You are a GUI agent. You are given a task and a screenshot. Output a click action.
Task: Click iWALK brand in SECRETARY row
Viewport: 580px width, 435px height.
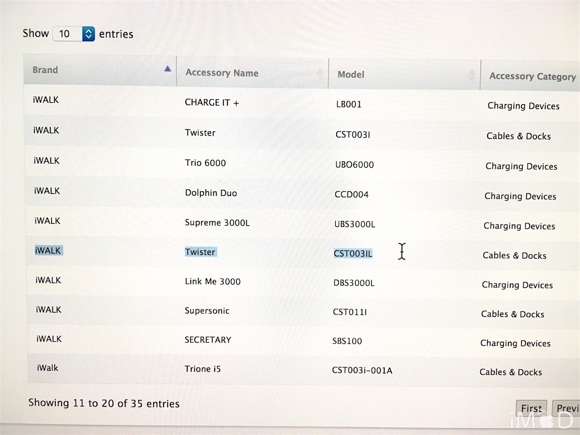pyautogui.click(x=49, y=338)
